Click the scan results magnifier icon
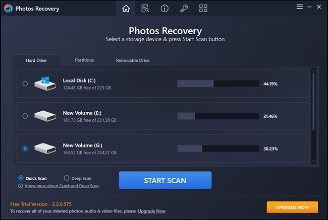 [145, 8]
